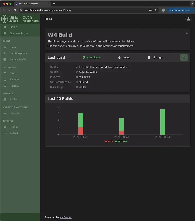Click the green Completed check icon
Image resolution: width=195 pixels, height=221 pixels.
click(84, 58)
